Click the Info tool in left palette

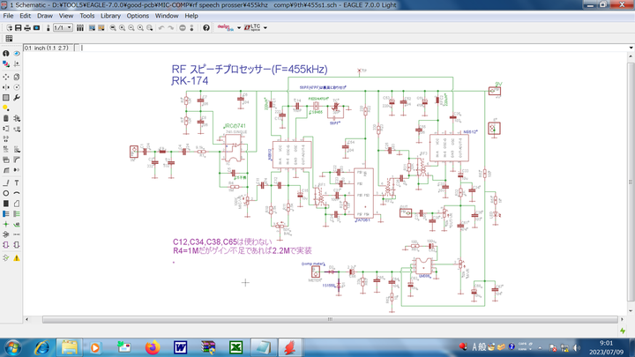[x=6, y=54]
